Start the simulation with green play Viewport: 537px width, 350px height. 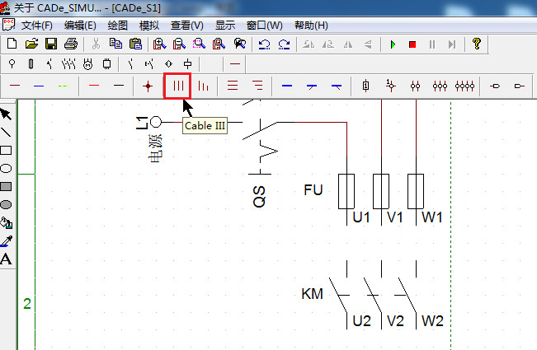(393, 44)
